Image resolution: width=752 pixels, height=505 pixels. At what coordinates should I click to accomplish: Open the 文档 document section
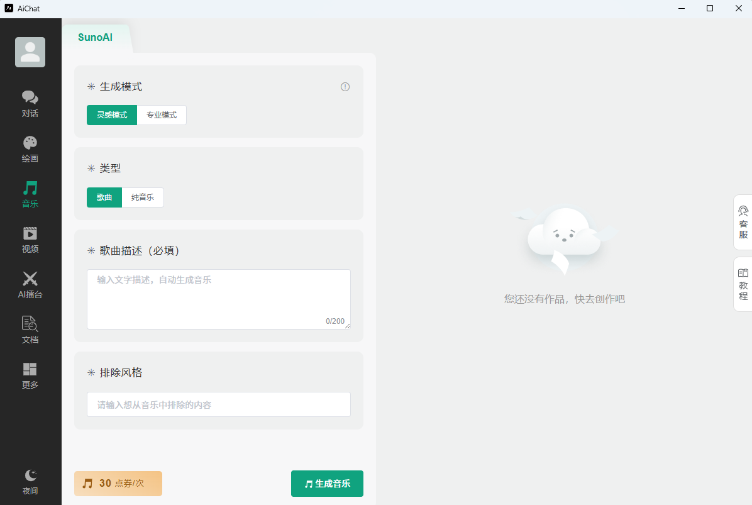tap(30, 330)
